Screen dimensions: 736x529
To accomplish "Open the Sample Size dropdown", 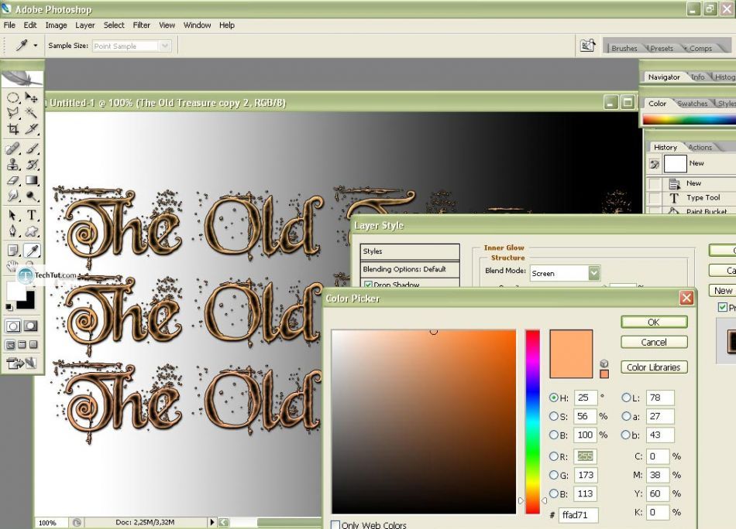I will coord(163,46).
